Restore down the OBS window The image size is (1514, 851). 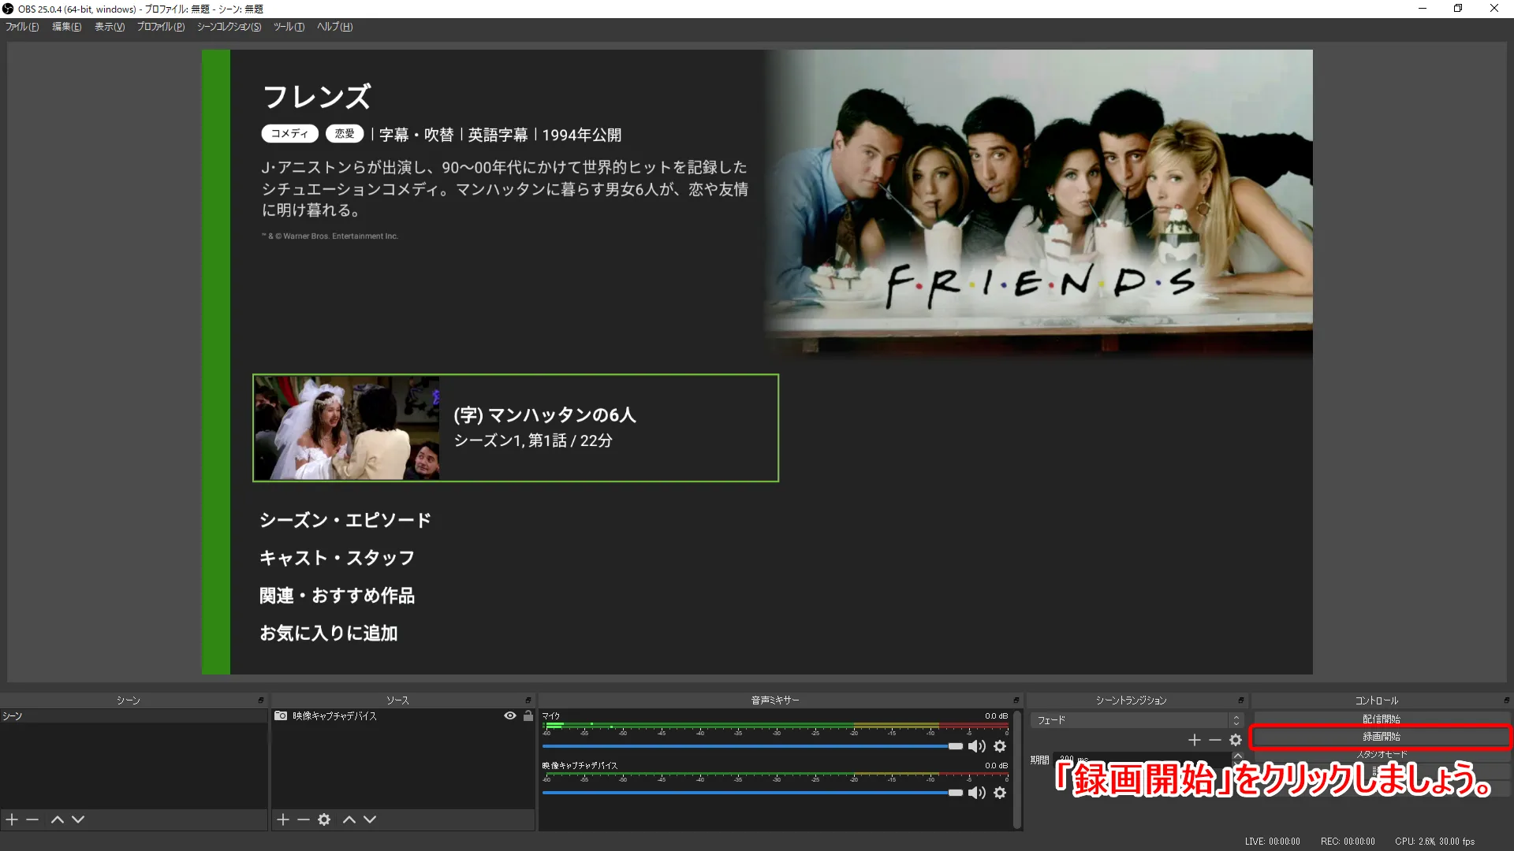(x=1458, y=9)
